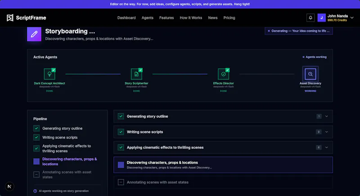Select the Story Scriptwriter agent icon
Viewport: 360px width, 196px height.
coord(136,74)
